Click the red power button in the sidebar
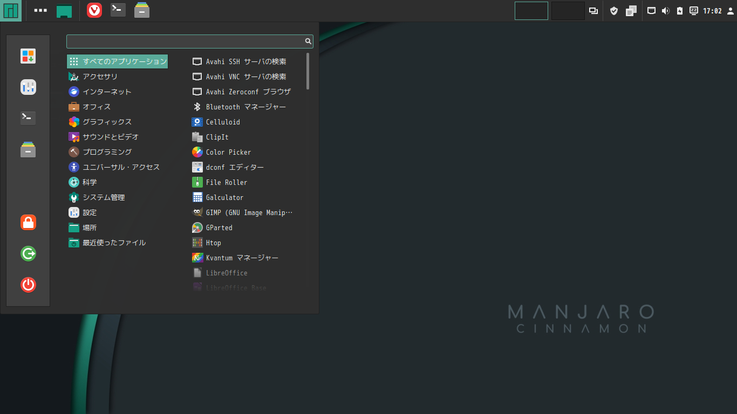Image resolution: width=737 pixels, height=414 pixels. [28, 285]
